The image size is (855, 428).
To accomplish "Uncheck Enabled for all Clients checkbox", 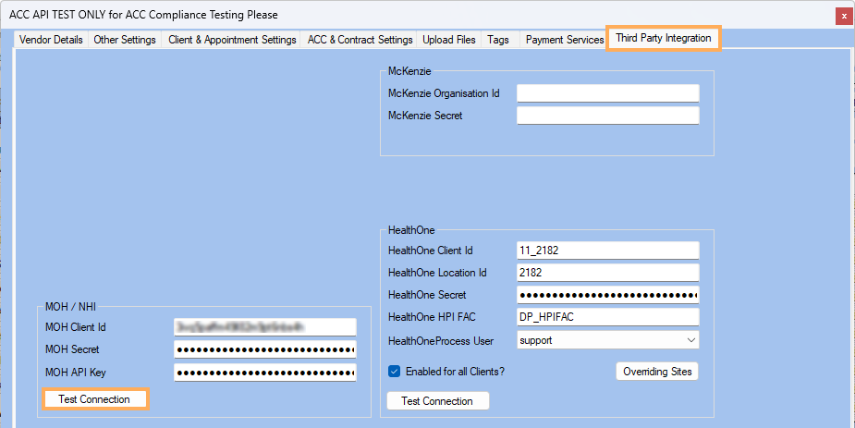I will (395, 372).
